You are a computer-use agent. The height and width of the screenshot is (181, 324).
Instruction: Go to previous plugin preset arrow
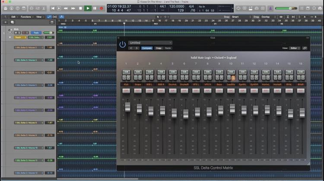pos(131,48)
